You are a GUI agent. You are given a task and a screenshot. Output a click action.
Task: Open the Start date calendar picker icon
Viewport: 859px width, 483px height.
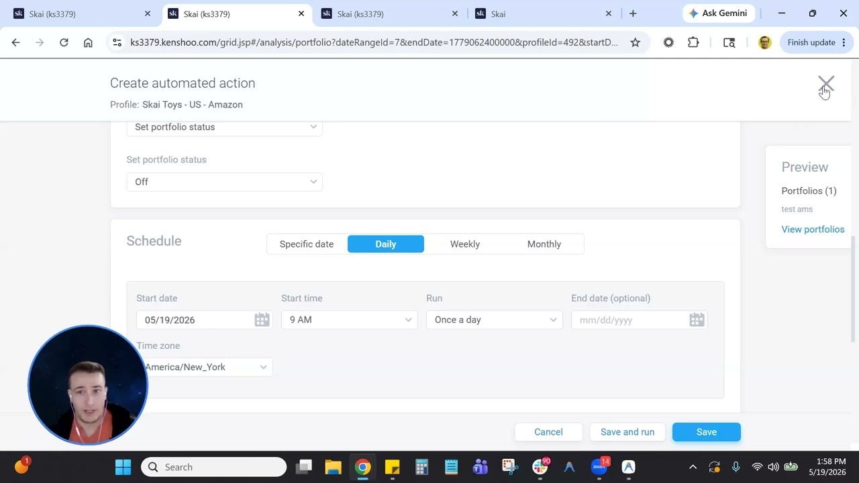[x=262, y=320]
